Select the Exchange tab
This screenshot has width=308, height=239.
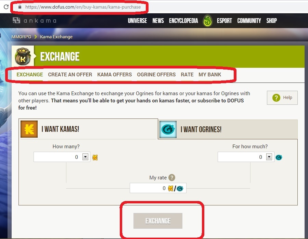30,75
